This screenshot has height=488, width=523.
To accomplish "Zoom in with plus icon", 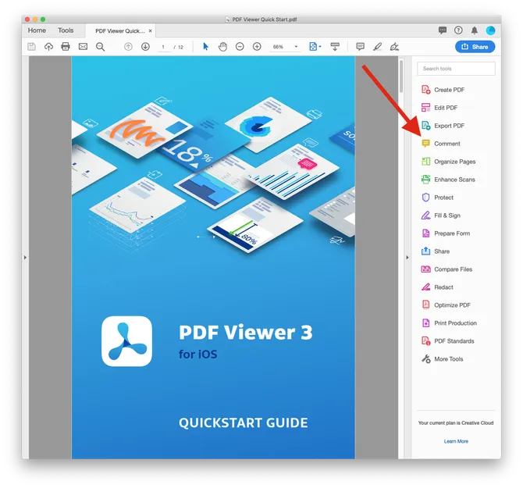I will click(x=257, y=47).
